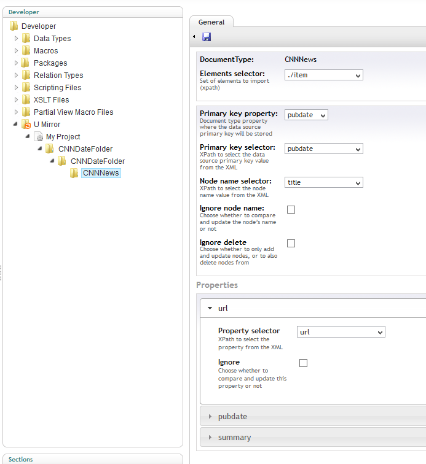426x464 pixels.
Task: Click the CNNNews folder icon
Action: (x=74, y=173)
